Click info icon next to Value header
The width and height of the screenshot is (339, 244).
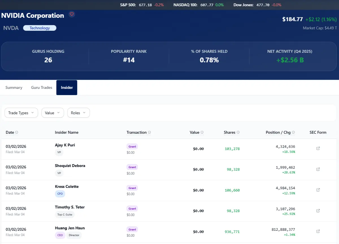(x=202, y=132)
